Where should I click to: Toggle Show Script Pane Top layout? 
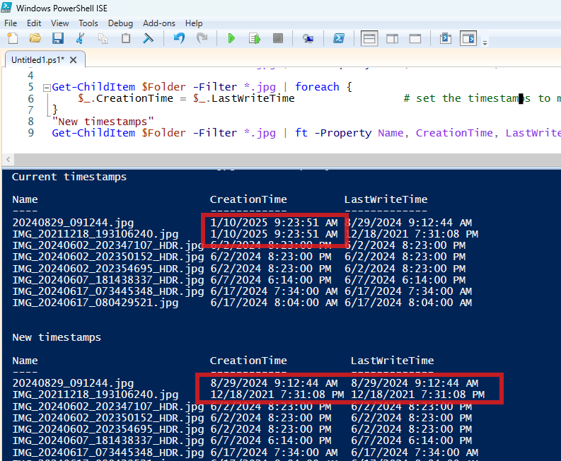click(x=369, y=39)
